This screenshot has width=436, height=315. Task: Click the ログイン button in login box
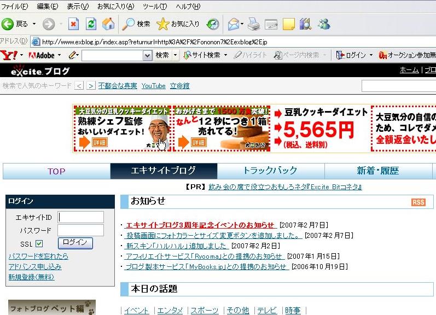[75, 243]
